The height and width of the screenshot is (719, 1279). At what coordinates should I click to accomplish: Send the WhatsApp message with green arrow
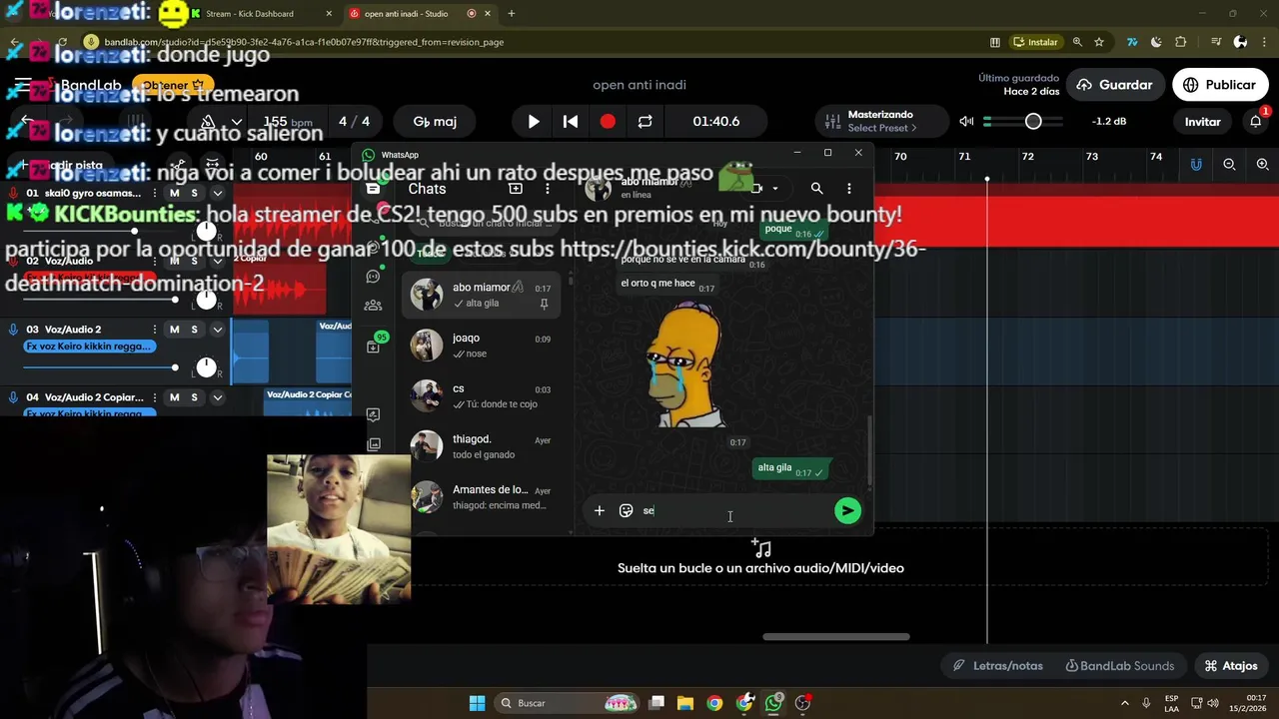[x=847, y=510]
